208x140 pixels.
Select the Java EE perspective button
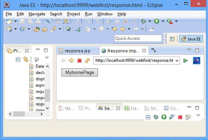tap(191, 39)
